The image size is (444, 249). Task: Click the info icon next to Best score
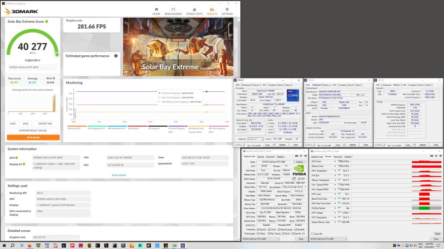[54, 78]
